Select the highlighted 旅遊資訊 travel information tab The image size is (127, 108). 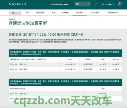79,12
